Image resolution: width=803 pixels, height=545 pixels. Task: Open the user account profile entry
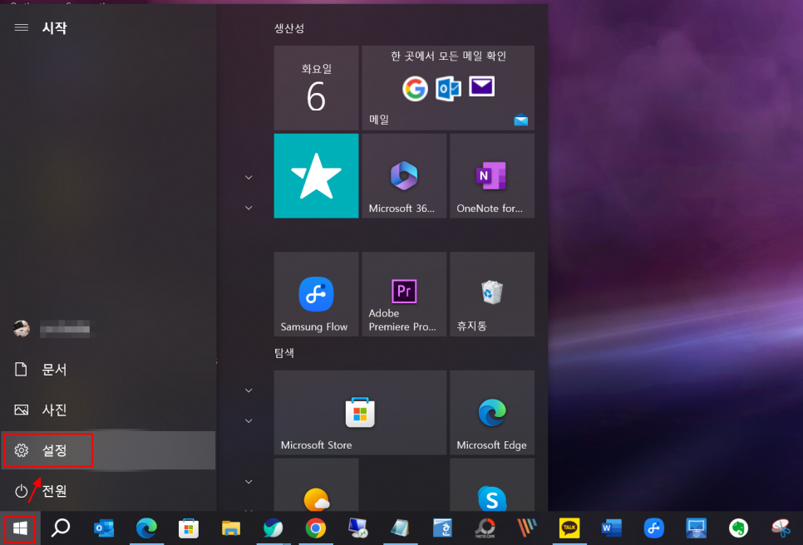tap(109, 328)
